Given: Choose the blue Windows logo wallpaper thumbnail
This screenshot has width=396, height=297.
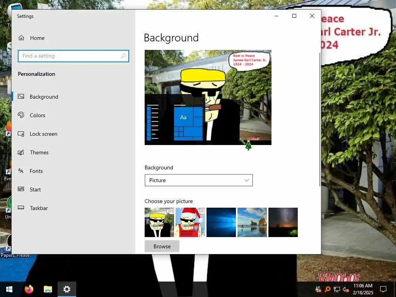Looking at the screenshot, I should click(221, 222).
